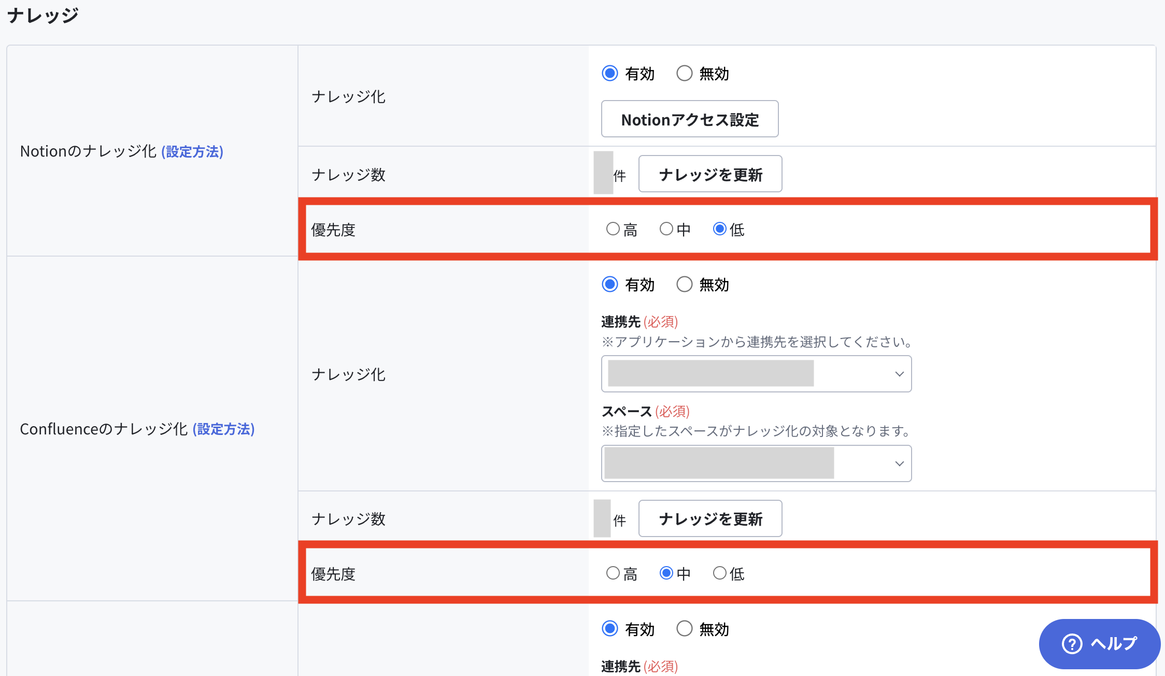The width and height of the screenshot is (1165, 676).
Task: Open the ヘルプ help button
Action: 1099,644
